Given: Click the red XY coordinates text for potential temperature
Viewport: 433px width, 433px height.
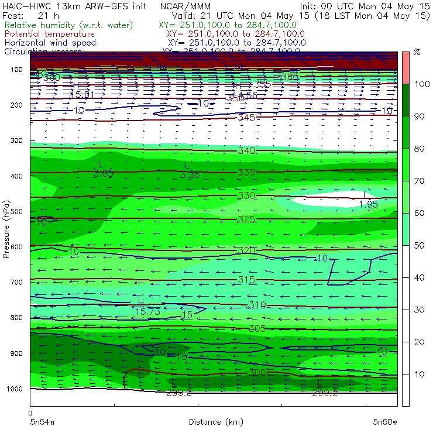Looking at the screenshot, I should (x=236, y=34).
